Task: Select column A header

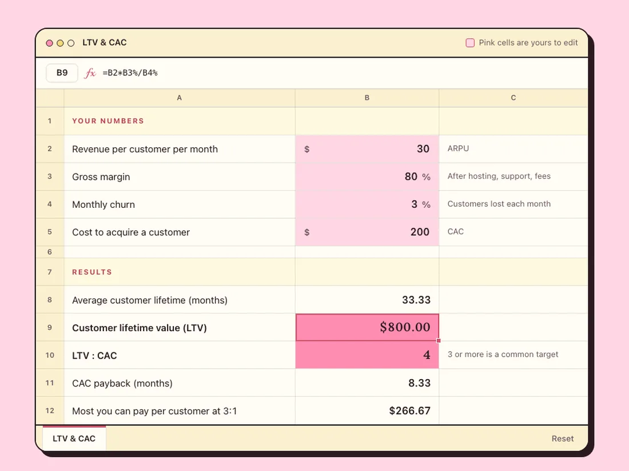Action: tap(180, 98)
